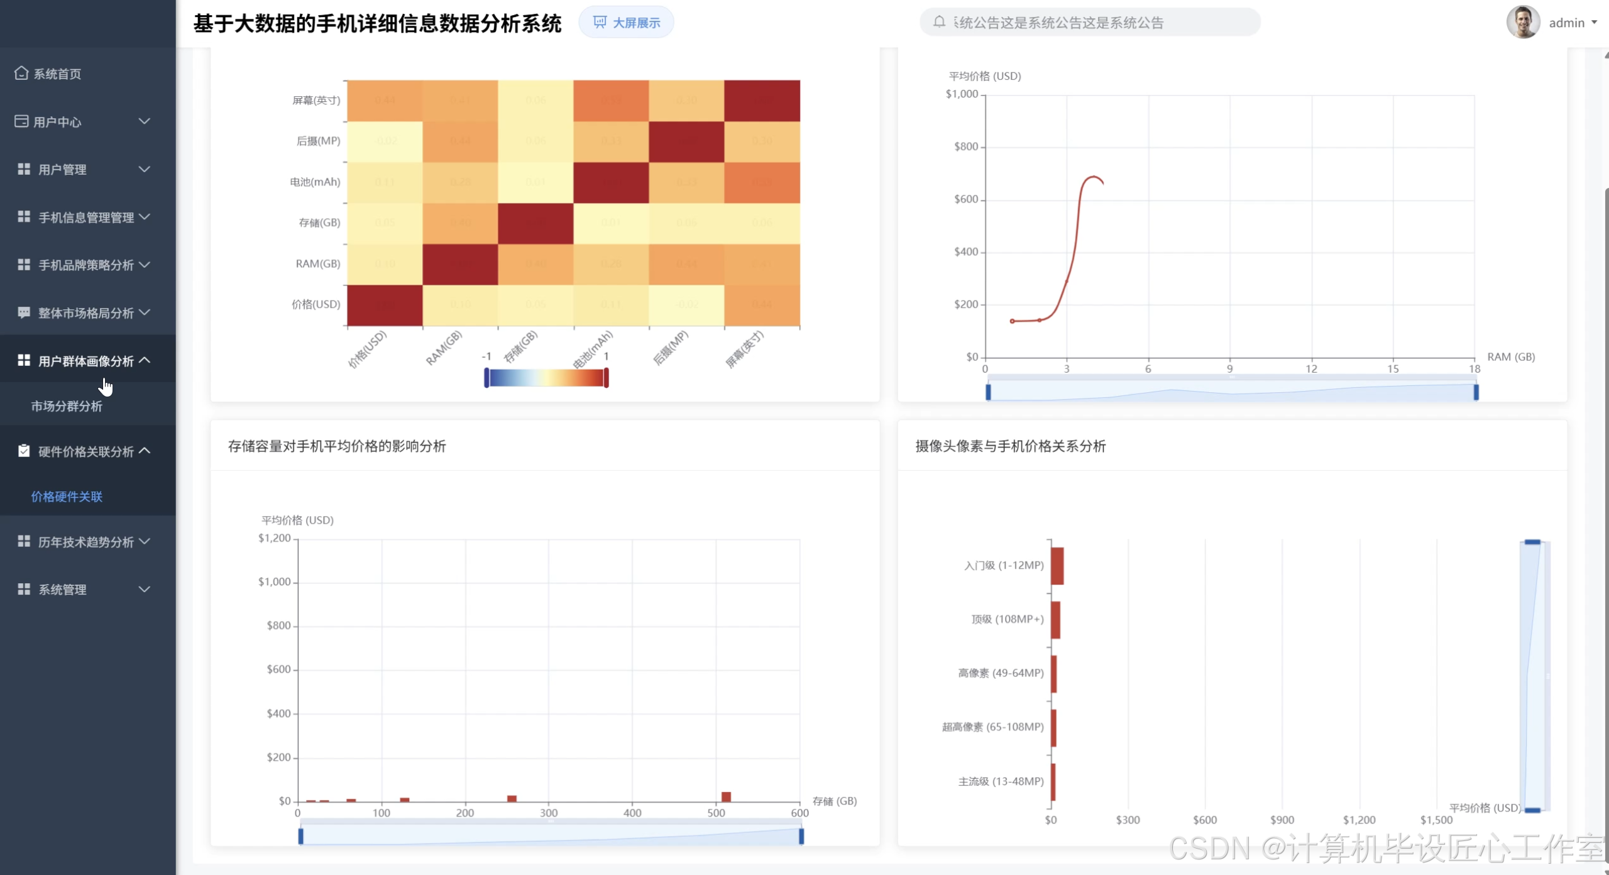Image resolution: width=1609 pixels, height=875 pixels.
Task: Collapse the 用户群体画像分析 chevron
Action: [145, 360]
